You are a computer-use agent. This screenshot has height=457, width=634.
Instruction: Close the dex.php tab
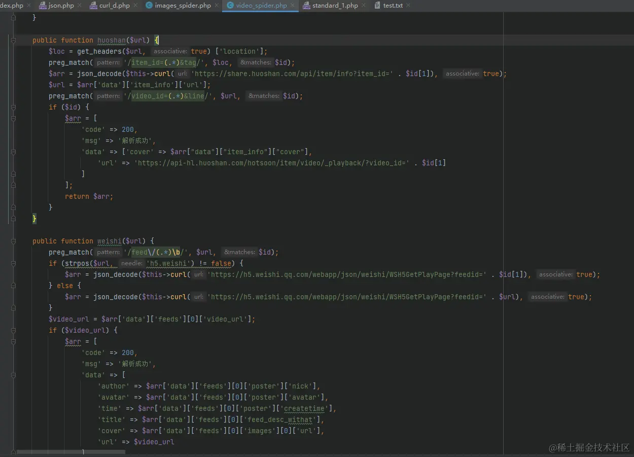(x=28, y=6)
